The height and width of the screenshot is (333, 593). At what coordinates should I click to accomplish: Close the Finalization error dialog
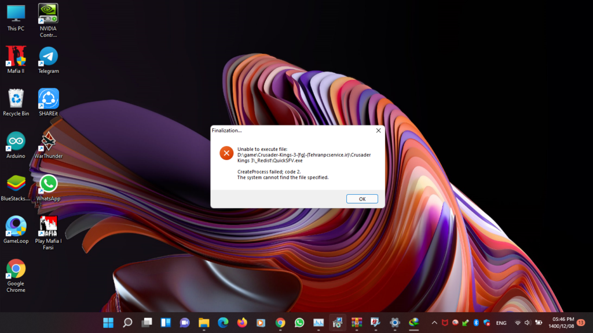[378, 131]
